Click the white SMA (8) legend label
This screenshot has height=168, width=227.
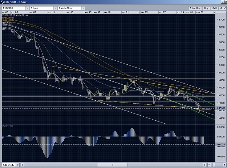[7, 23]
